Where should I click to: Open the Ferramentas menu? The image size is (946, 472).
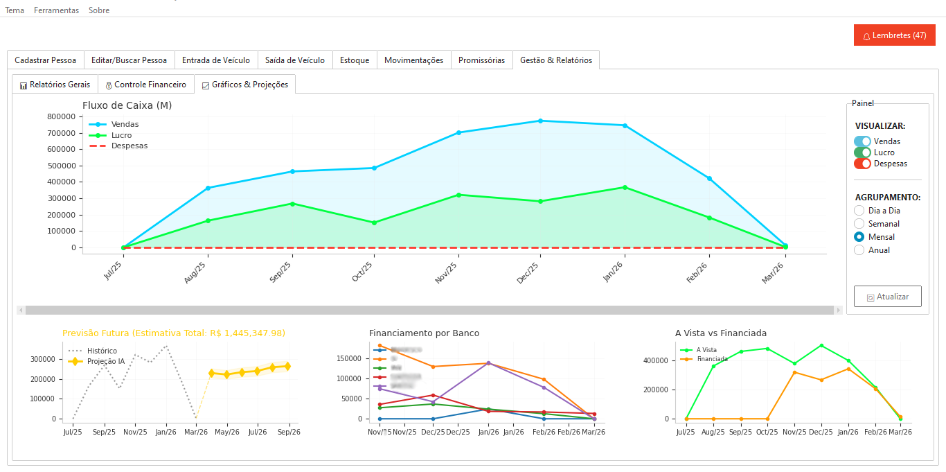[x=55, y=10]
